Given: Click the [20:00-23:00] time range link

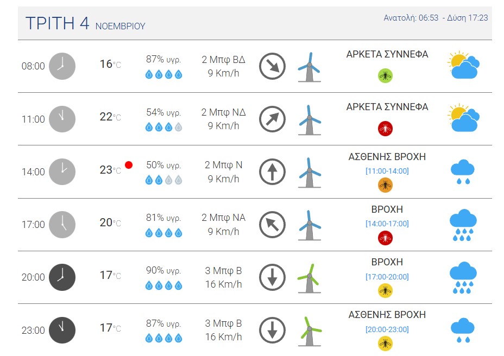Looking at the screenshot, I should [387, 329].
